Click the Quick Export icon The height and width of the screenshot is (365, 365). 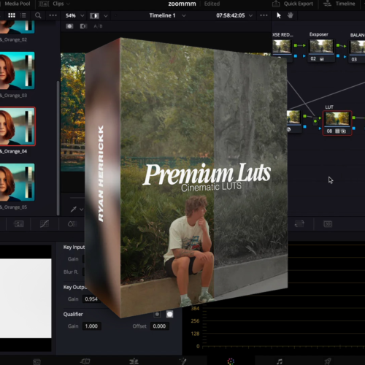(x=276, y=4)
